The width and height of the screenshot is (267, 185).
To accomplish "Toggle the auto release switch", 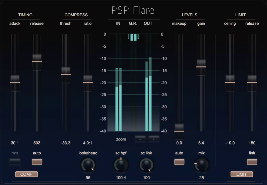I will pyautogui.click(x=37, y=162).
